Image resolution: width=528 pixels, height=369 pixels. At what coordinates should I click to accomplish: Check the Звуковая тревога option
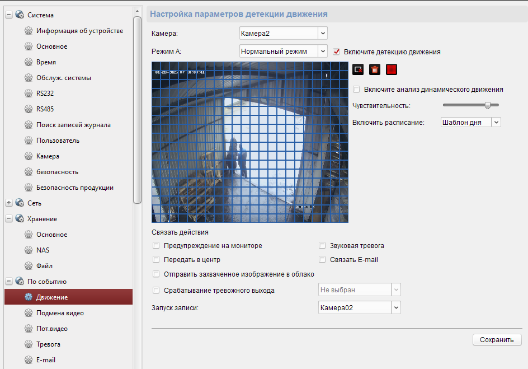point(322,245)
